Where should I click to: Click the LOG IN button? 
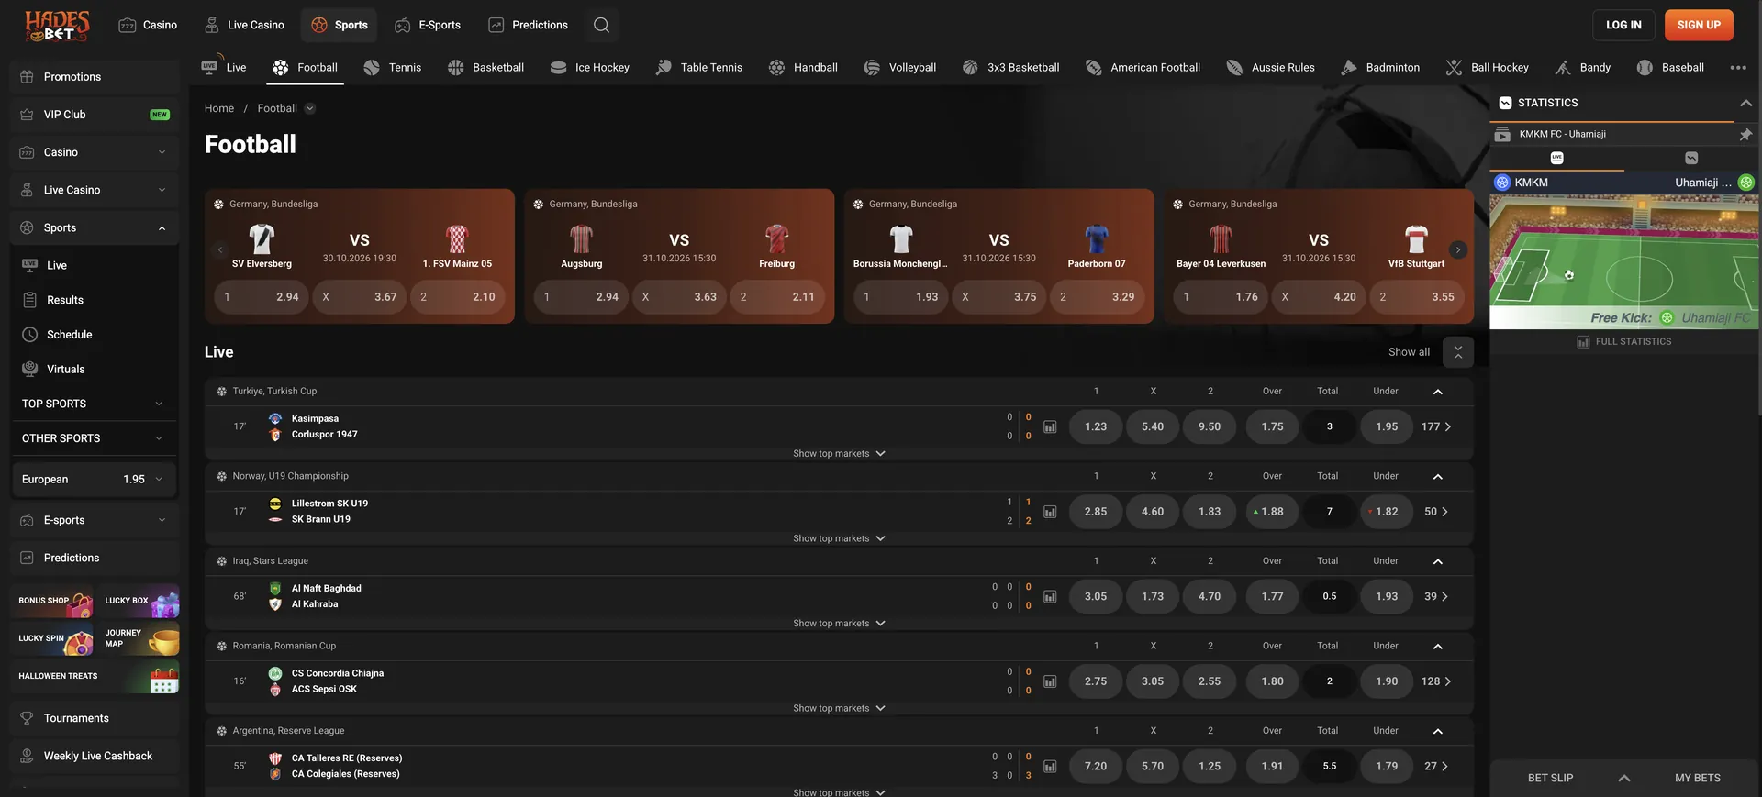pos(1623,25)
